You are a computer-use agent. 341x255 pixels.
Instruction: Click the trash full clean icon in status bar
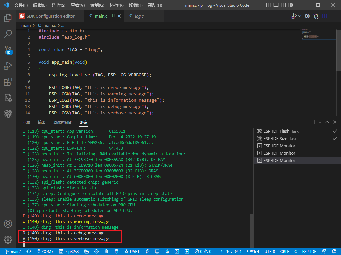[106, 251]
